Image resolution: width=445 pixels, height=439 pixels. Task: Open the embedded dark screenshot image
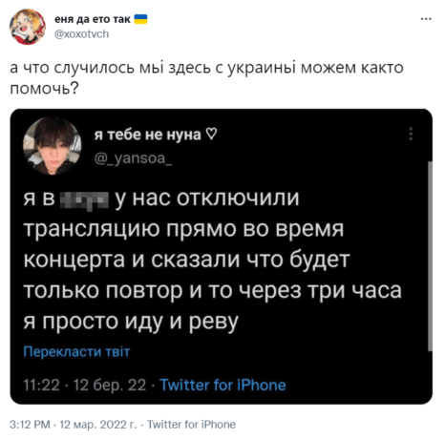pyautogui.click(x=222, y=257)
